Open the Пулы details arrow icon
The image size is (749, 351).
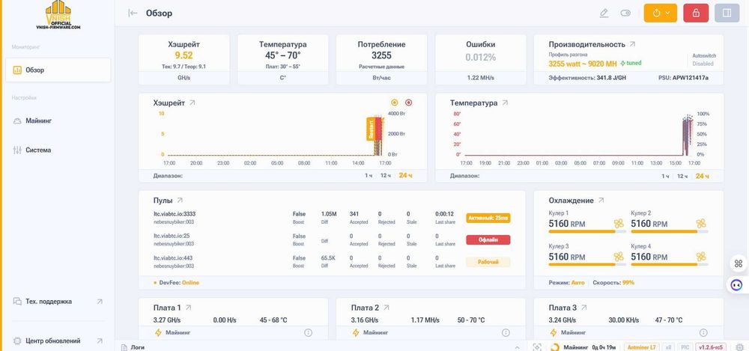[180, 201]
